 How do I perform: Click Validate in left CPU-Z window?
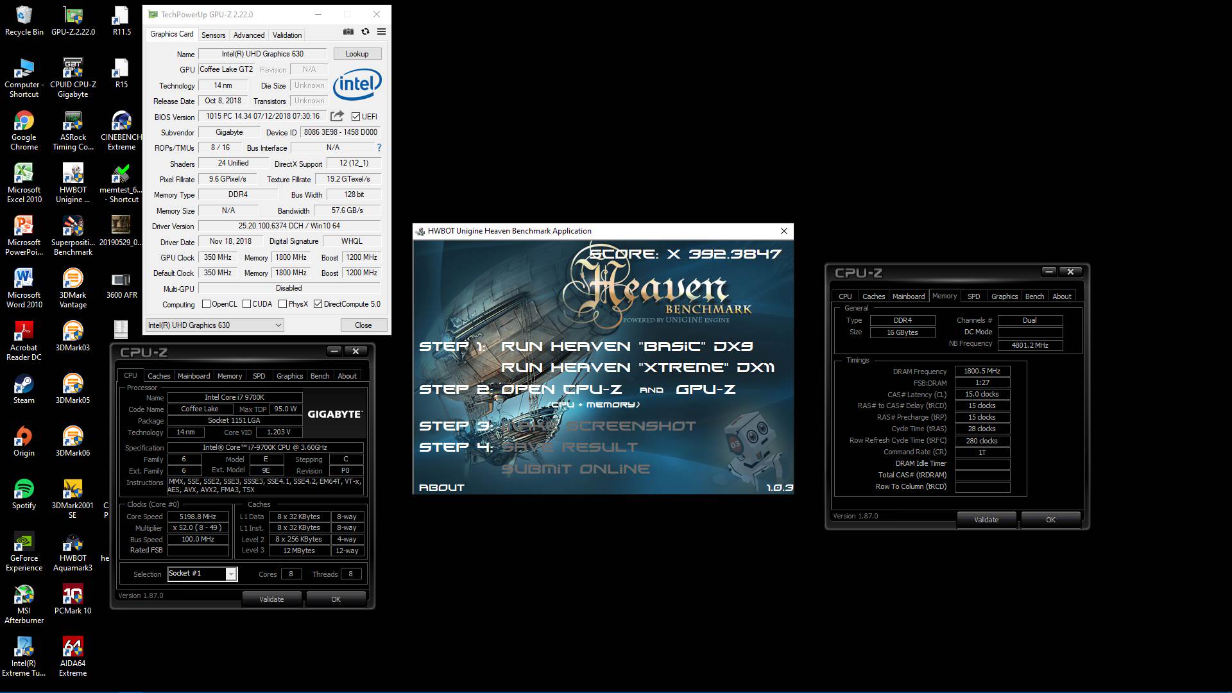pos(271,599)
